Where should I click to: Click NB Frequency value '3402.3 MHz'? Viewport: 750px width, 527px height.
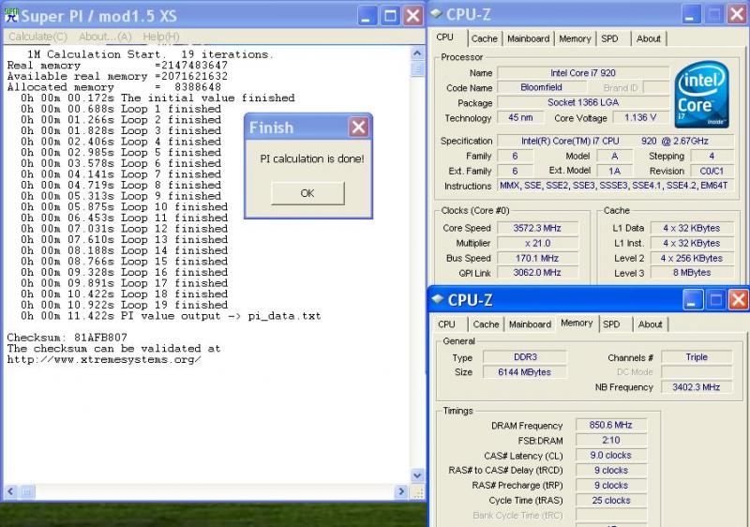click(x=697, y=387)
